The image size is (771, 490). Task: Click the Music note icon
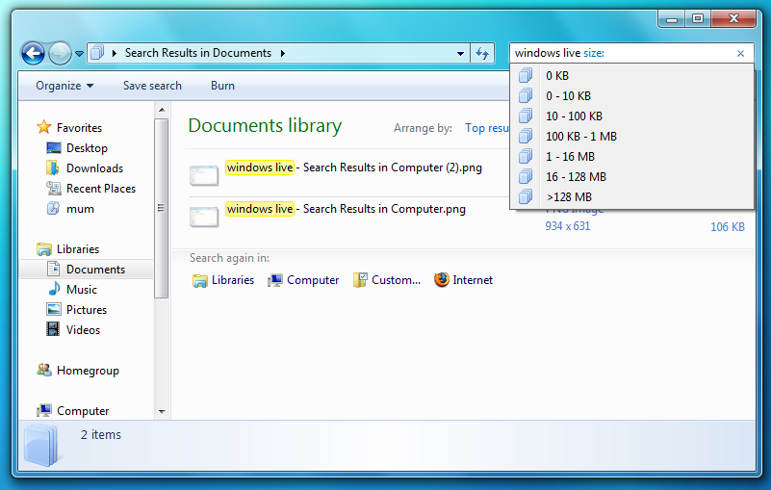[x=54, y=289]
